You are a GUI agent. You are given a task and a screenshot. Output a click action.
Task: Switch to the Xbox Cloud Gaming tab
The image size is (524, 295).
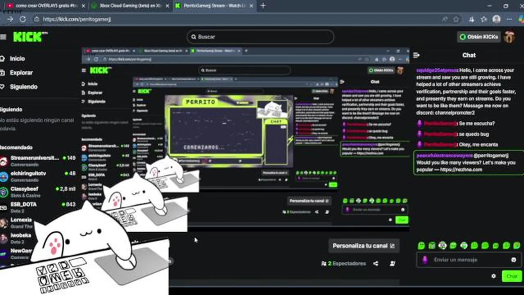point(129,6)
